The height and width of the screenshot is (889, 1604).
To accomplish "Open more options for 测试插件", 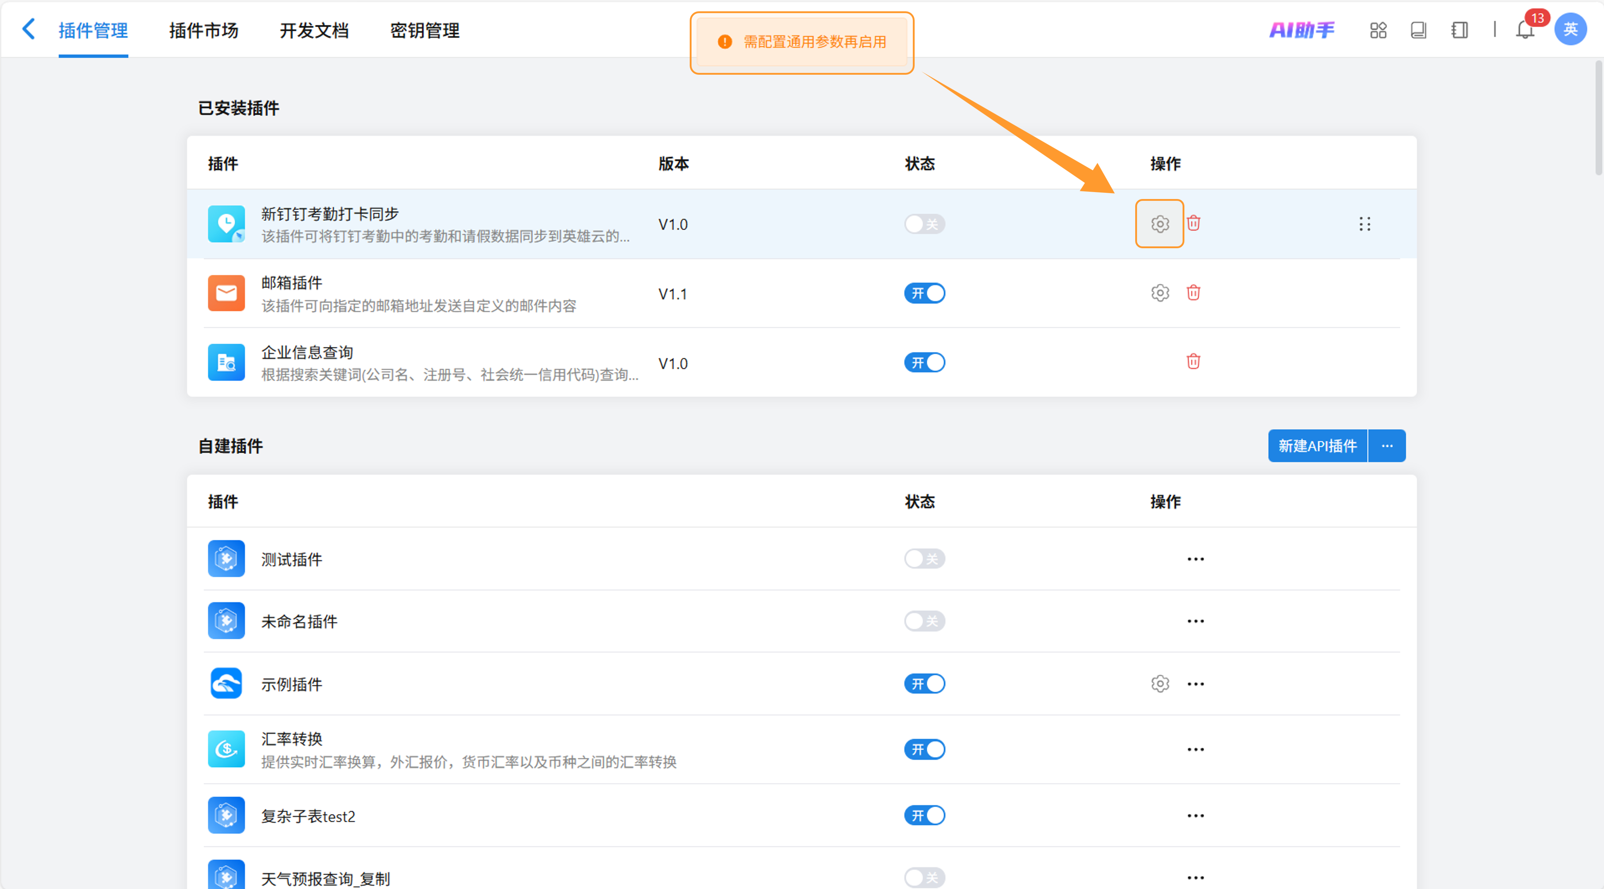I will (x=1195, y=559).
